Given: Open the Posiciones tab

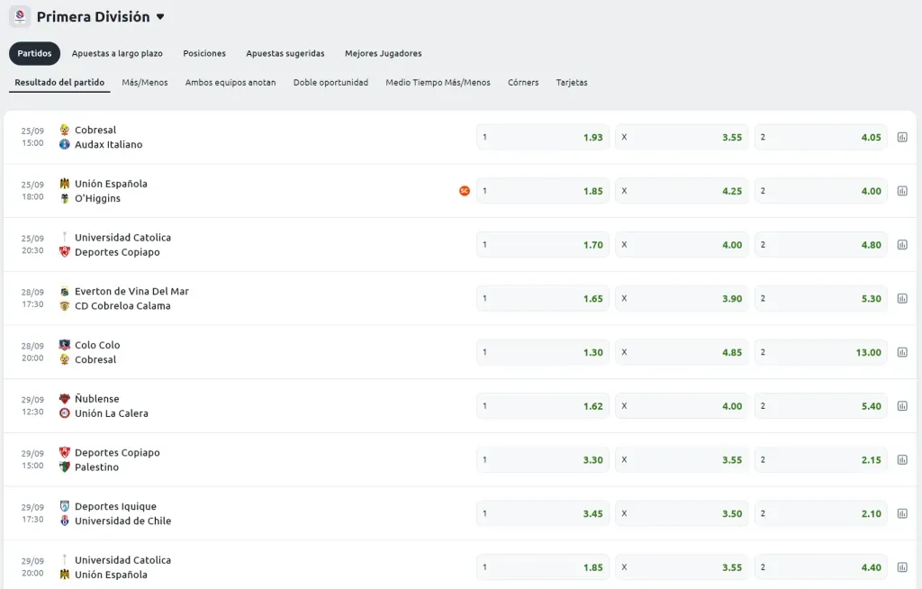Looking at the screenshot, I should (204, 53).
